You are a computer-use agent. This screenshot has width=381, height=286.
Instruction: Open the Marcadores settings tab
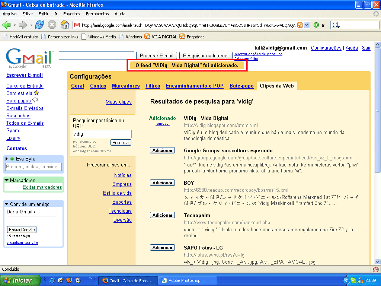coord(126,86)
